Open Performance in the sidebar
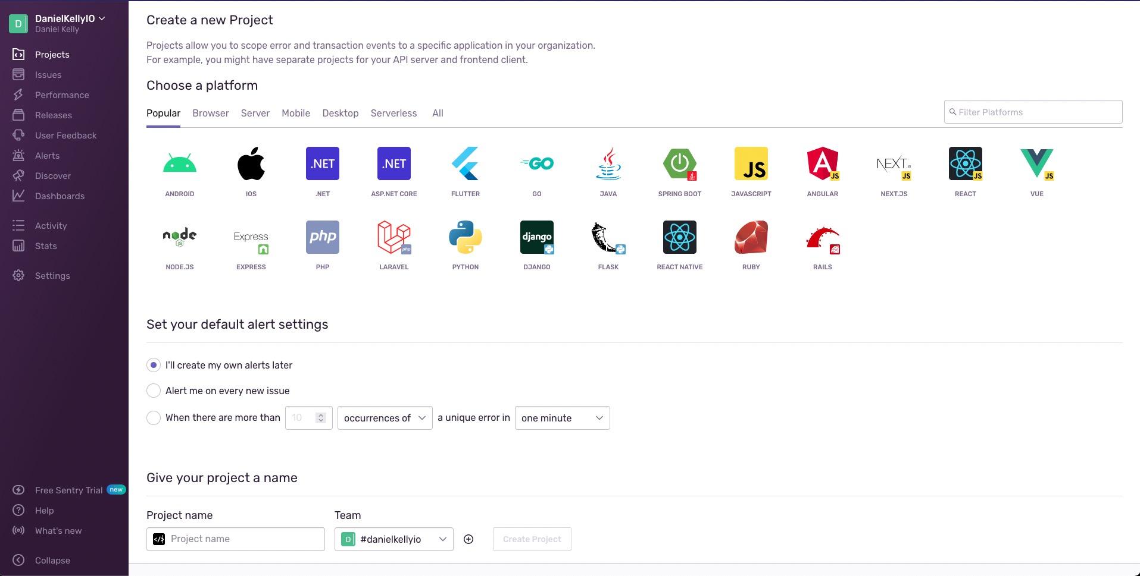The image size is (1140, 576). (62, 95)
